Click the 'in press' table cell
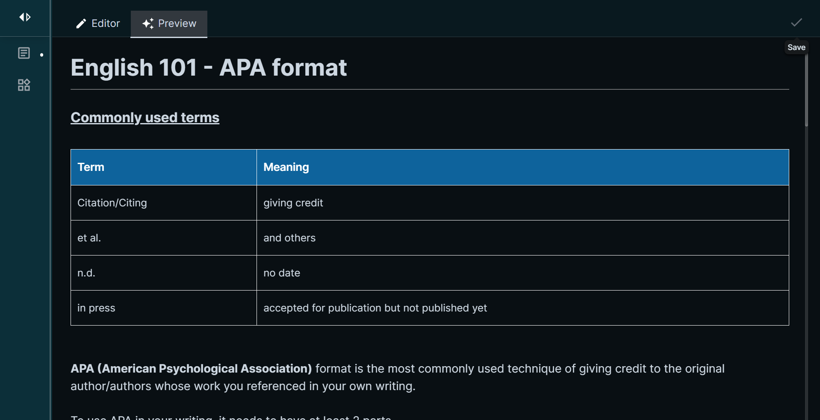This screenshot has width=820, height=420. pos(164,308)
